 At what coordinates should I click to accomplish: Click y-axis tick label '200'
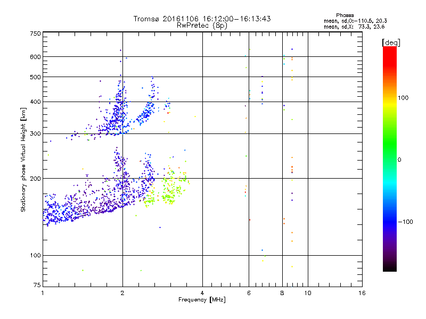36,179
